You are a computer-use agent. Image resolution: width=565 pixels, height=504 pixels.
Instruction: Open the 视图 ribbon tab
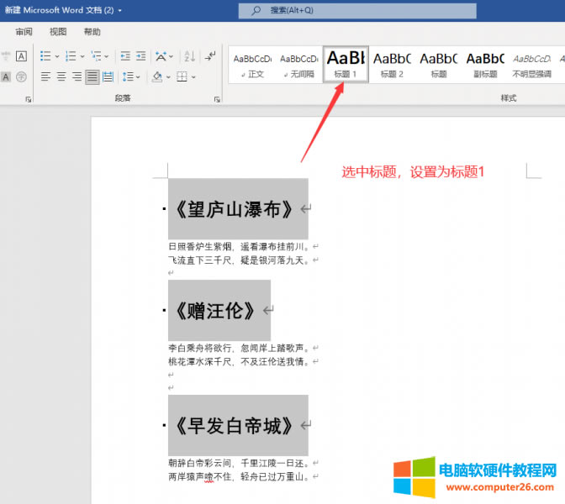pyautogui.click(x=58, y=32)
